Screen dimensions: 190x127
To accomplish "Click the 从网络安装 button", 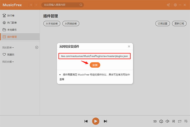I will 71,23.
